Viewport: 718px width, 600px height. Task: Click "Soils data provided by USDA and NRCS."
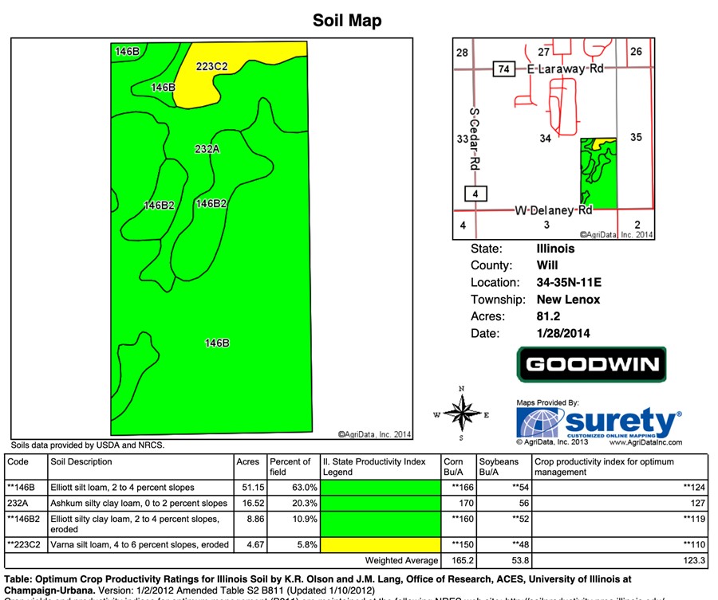point(88,445)
